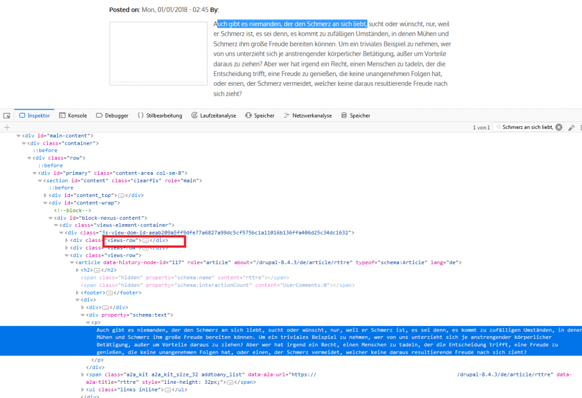
Task: Open the Laufzeitanalyse tab
Action: 213,116
